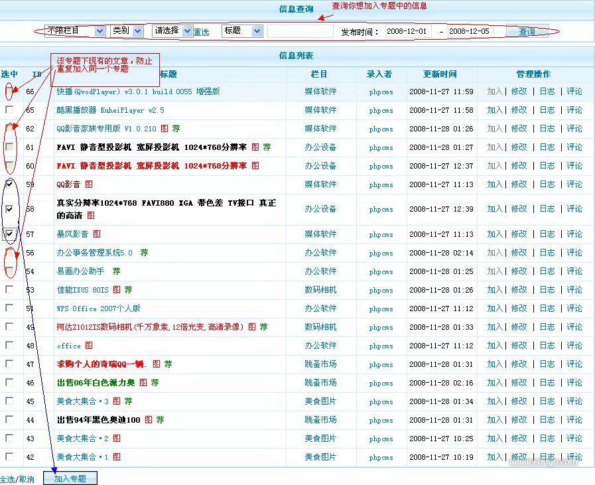Viewport: 595px width, 485px height.
Task: Click the start date field 2008-12-01
Action: pyautogui.click(x=408, y=32)
